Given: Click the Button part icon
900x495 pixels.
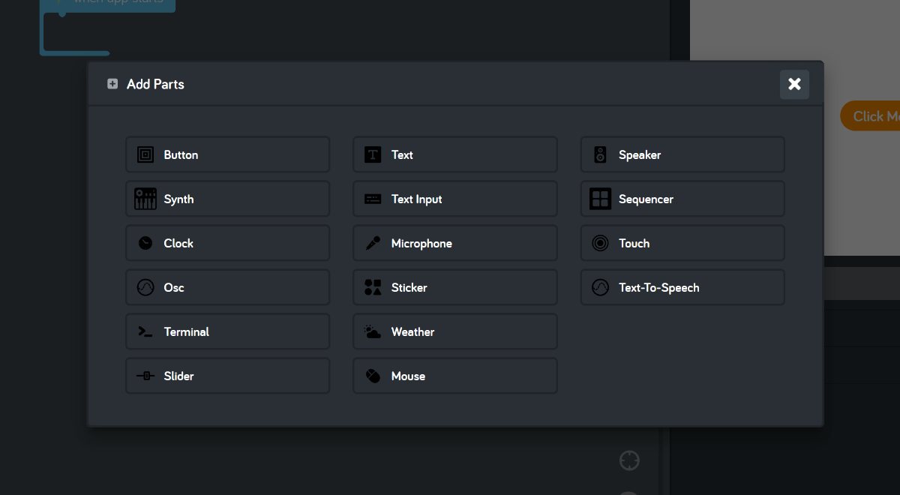Looking at the screenshot, I should tap(145, 154).
